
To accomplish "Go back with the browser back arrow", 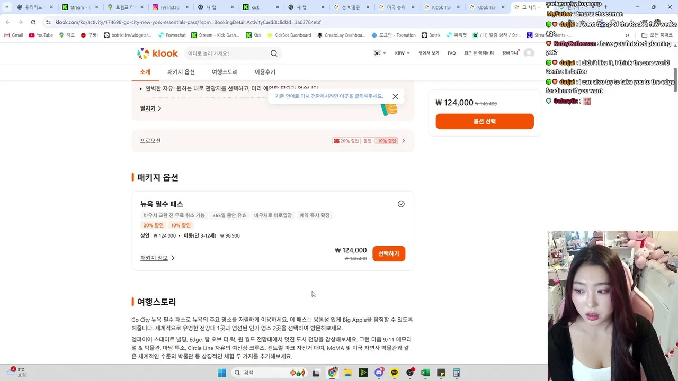I will tap(7, 22).
